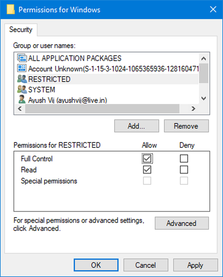Open Advanced permission settings

(x=181, y=223)
